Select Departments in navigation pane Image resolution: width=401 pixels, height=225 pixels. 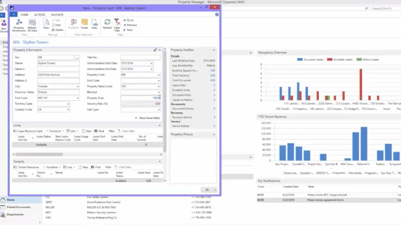(21, 214)
